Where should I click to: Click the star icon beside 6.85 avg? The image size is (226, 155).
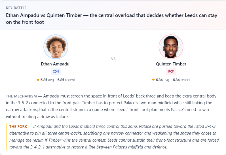[38, 80]
